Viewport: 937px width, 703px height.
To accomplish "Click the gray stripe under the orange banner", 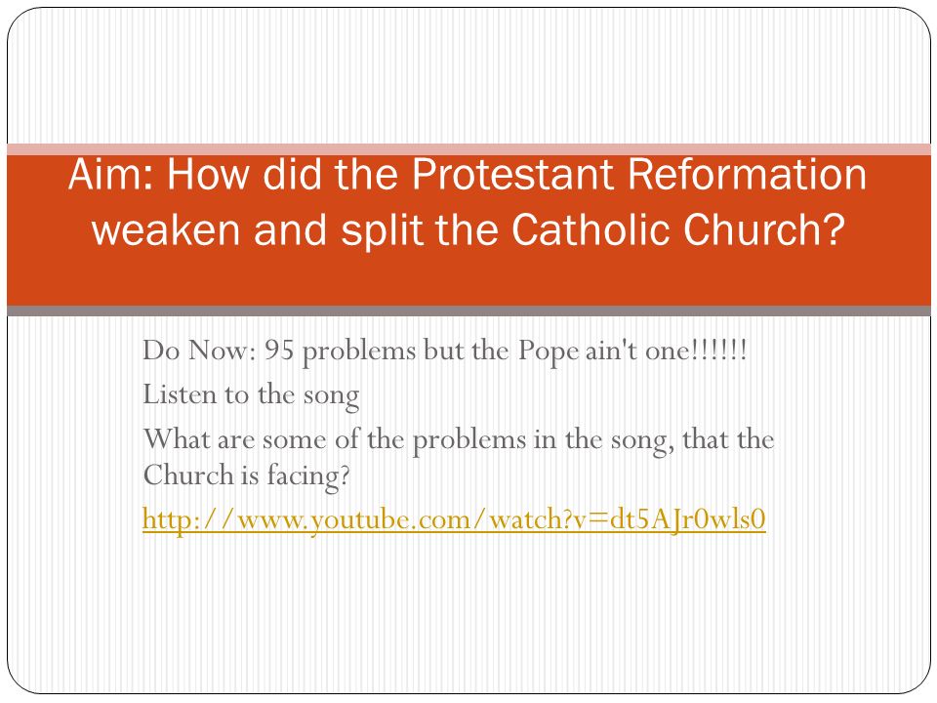I will pos(468,310).
